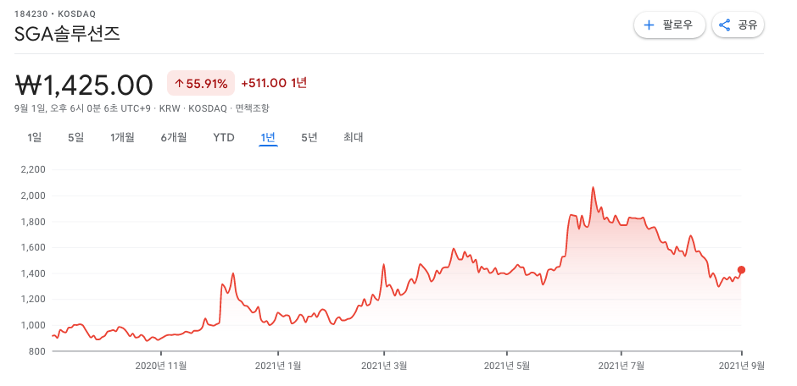Click the plus icon in 팔로우

(x=649, y=25)
